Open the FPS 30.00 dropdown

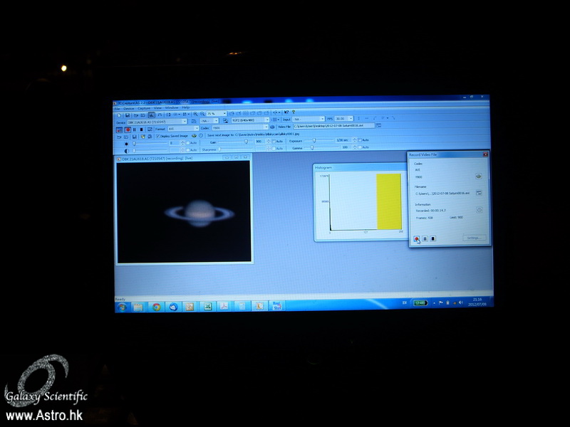(x=350, y=120)
